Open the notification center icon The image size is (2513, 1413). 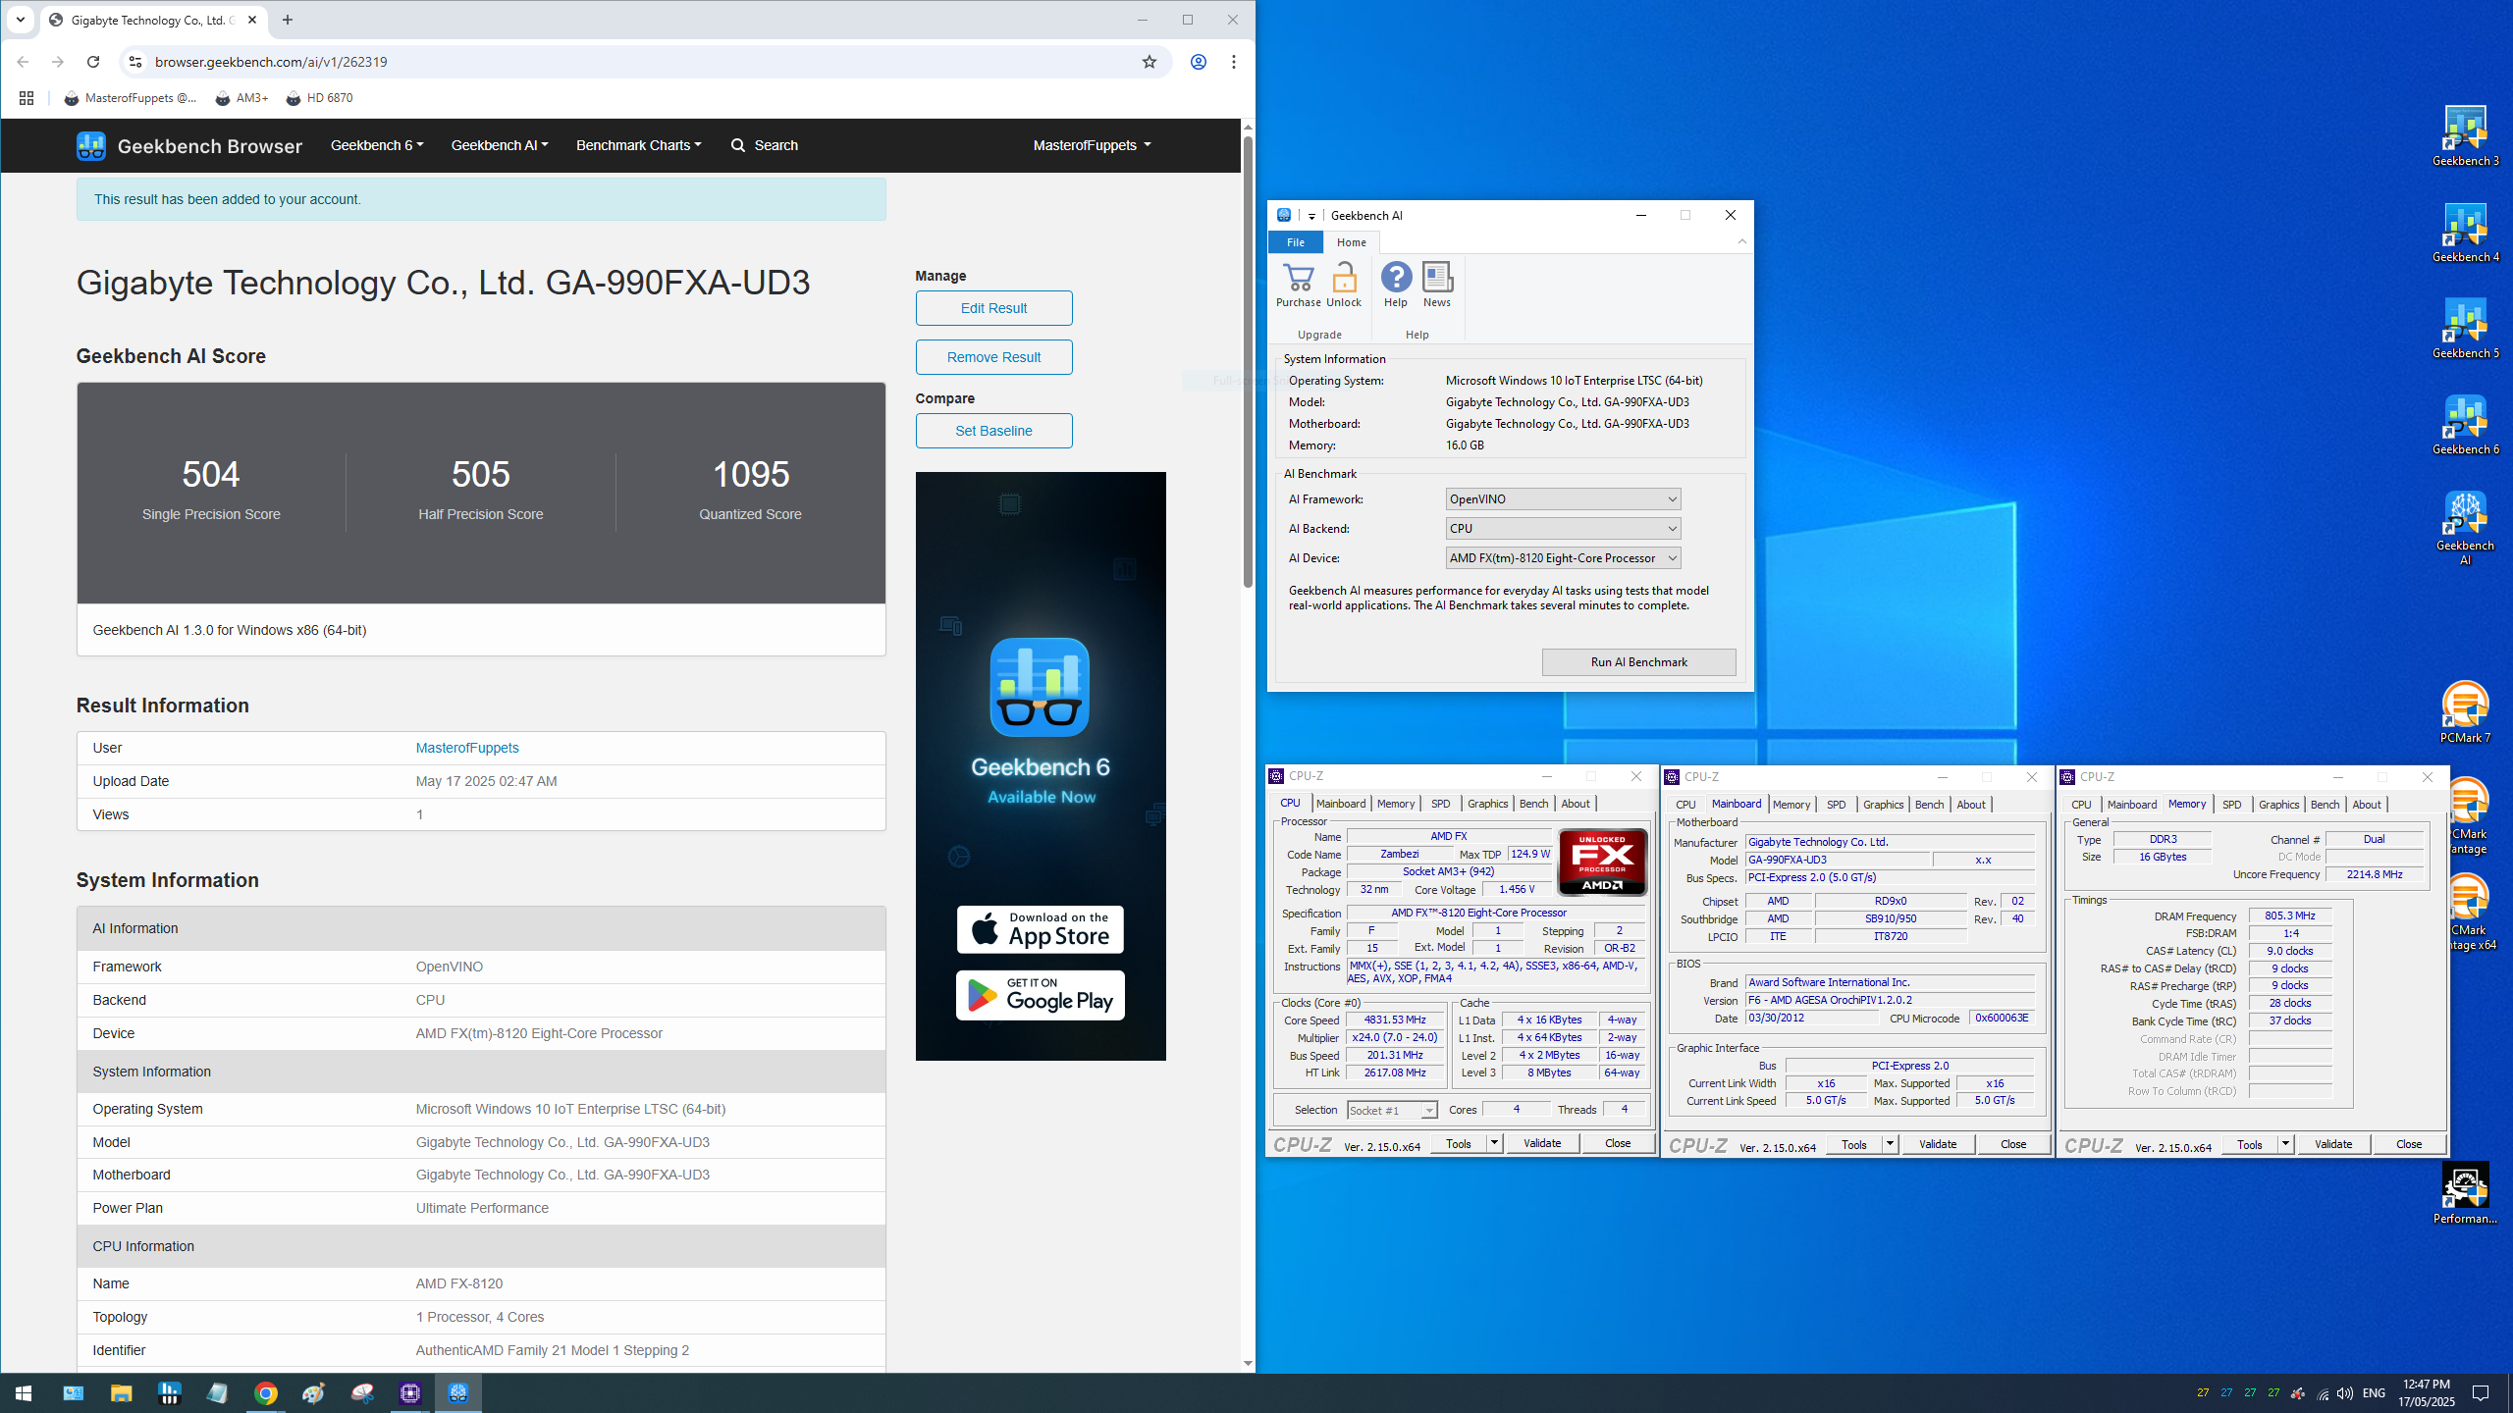point(2481,1393)
